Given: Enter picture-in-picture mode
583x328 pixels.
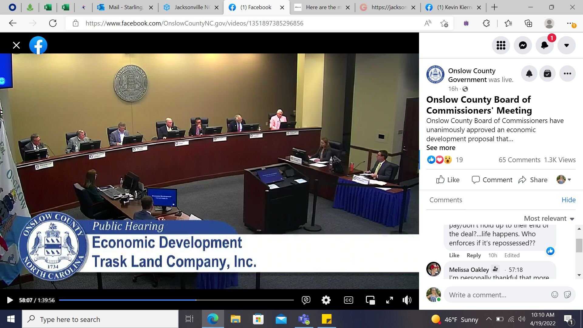Looking at the screenshot, I should pyautogui.click(x=370, y=300).
